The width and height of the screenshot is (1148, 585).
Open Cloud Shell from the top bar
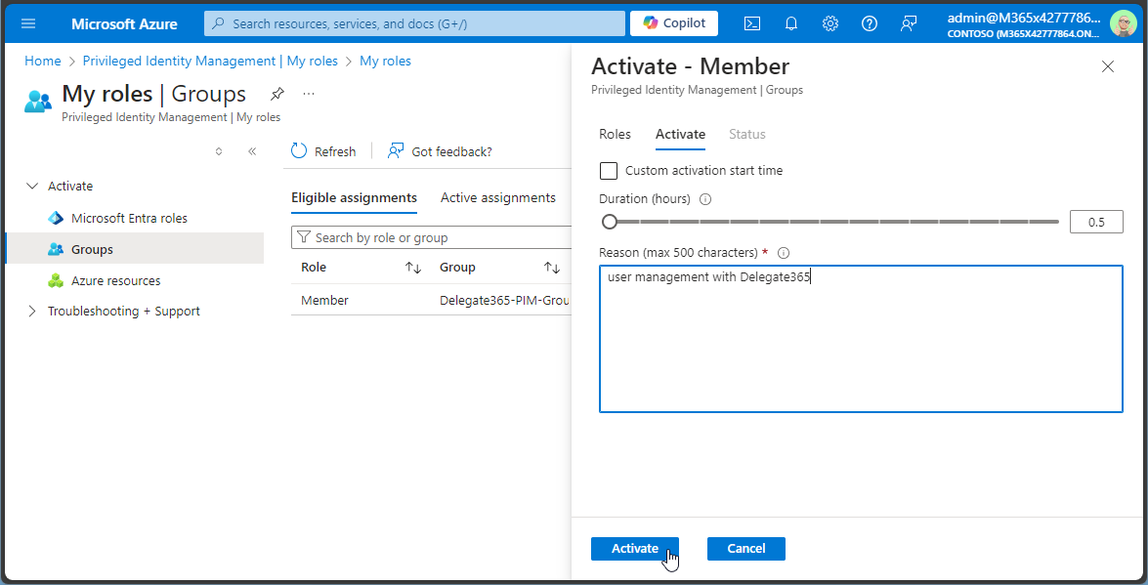click(751, 23)
